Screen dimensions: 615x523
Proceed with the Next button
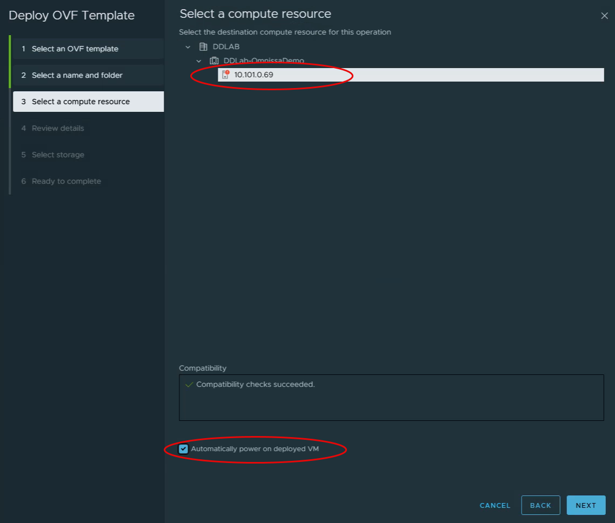[x=586, y=505]
